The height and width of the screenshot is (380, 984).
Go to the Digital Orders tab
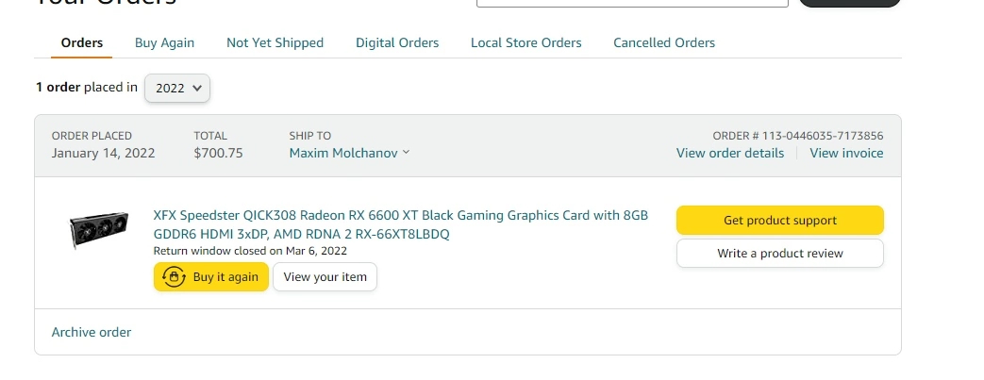point(397,42)
